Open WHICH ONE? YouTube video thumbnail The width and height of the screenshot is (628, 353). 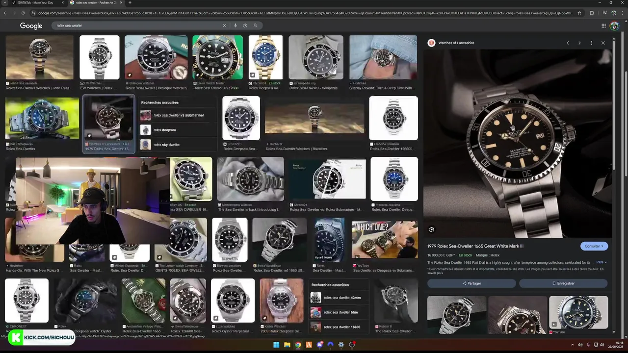pyautogui.click(x=385, y=240)
